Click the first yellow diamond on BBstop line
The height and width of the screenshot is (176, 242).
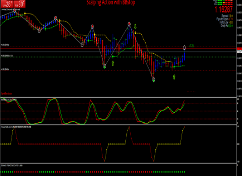click(25, 14)
